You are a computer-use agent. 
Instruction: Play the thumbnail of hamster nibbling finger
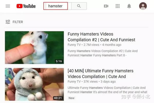click(x=34, y=48)
